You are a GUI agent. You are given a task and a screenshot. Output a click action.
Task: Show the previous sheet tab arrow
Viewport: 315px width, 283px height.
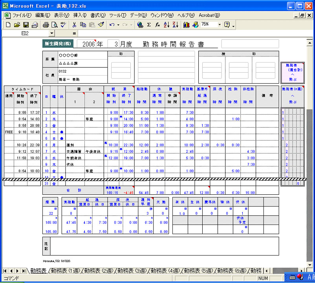[x=11, y=271]
